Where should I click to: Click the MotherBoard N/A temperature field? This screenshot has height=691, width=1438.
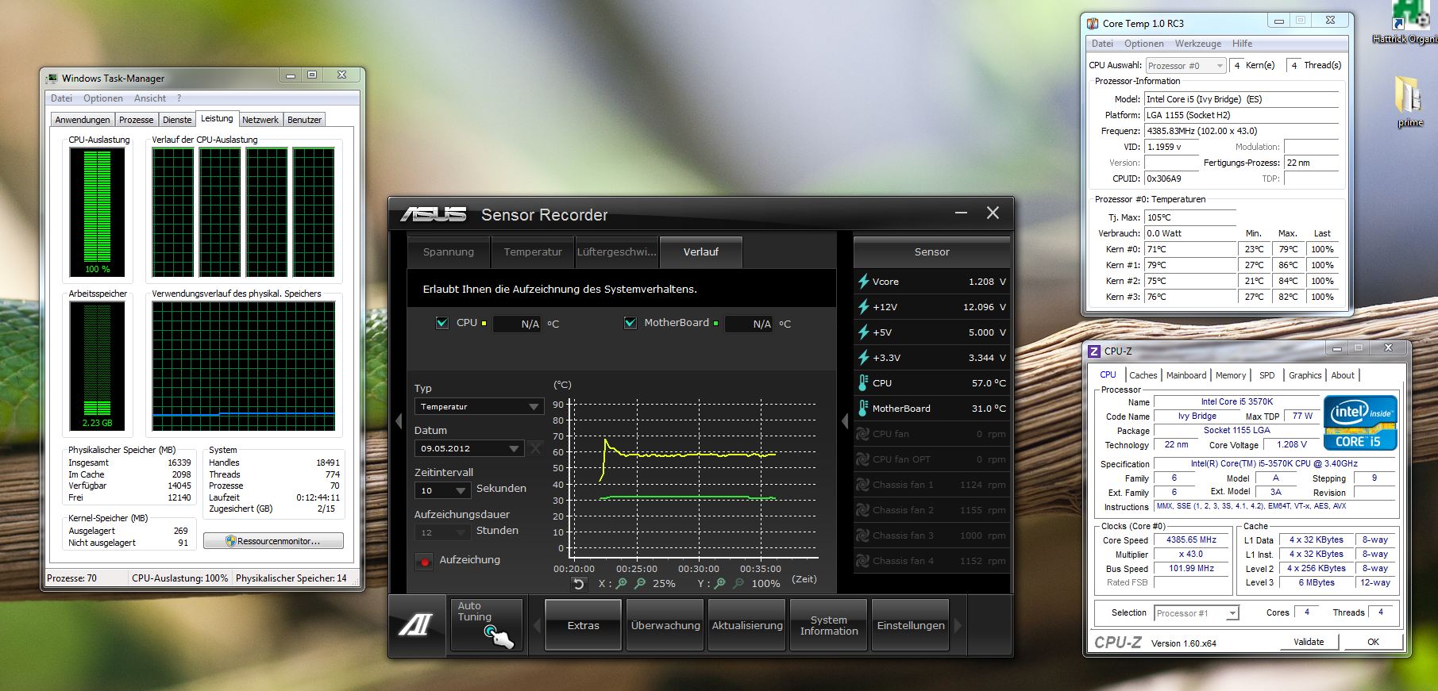click(750, 324)
